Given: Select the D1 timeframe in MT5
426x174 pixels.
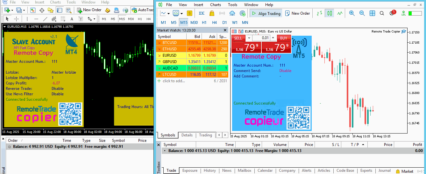Looking at the screenshot, I should pos(224,23).
